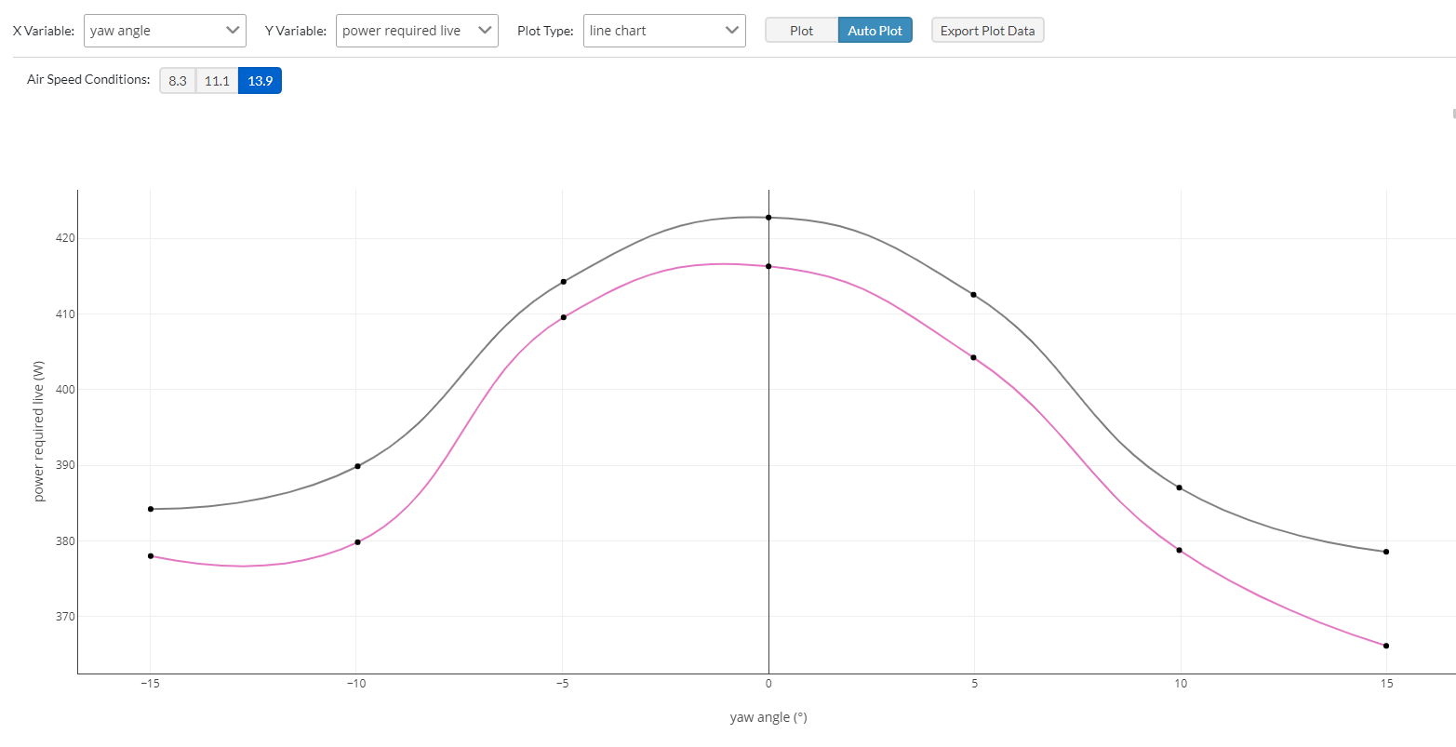
Task: Pick pink line data point at -5° yaw
Action: click(x=564, y=317)
